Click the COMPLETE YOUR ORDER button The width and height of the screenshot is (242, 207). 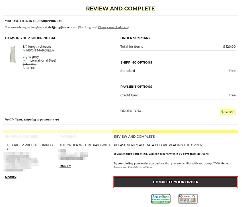(176, 182)
